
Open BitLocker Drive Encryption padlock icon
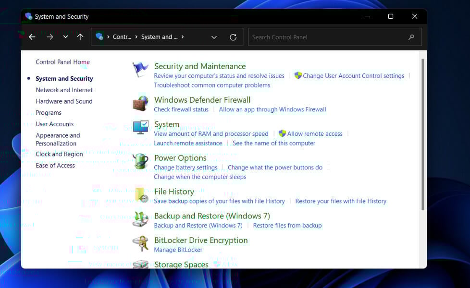[x=140, y=242]
